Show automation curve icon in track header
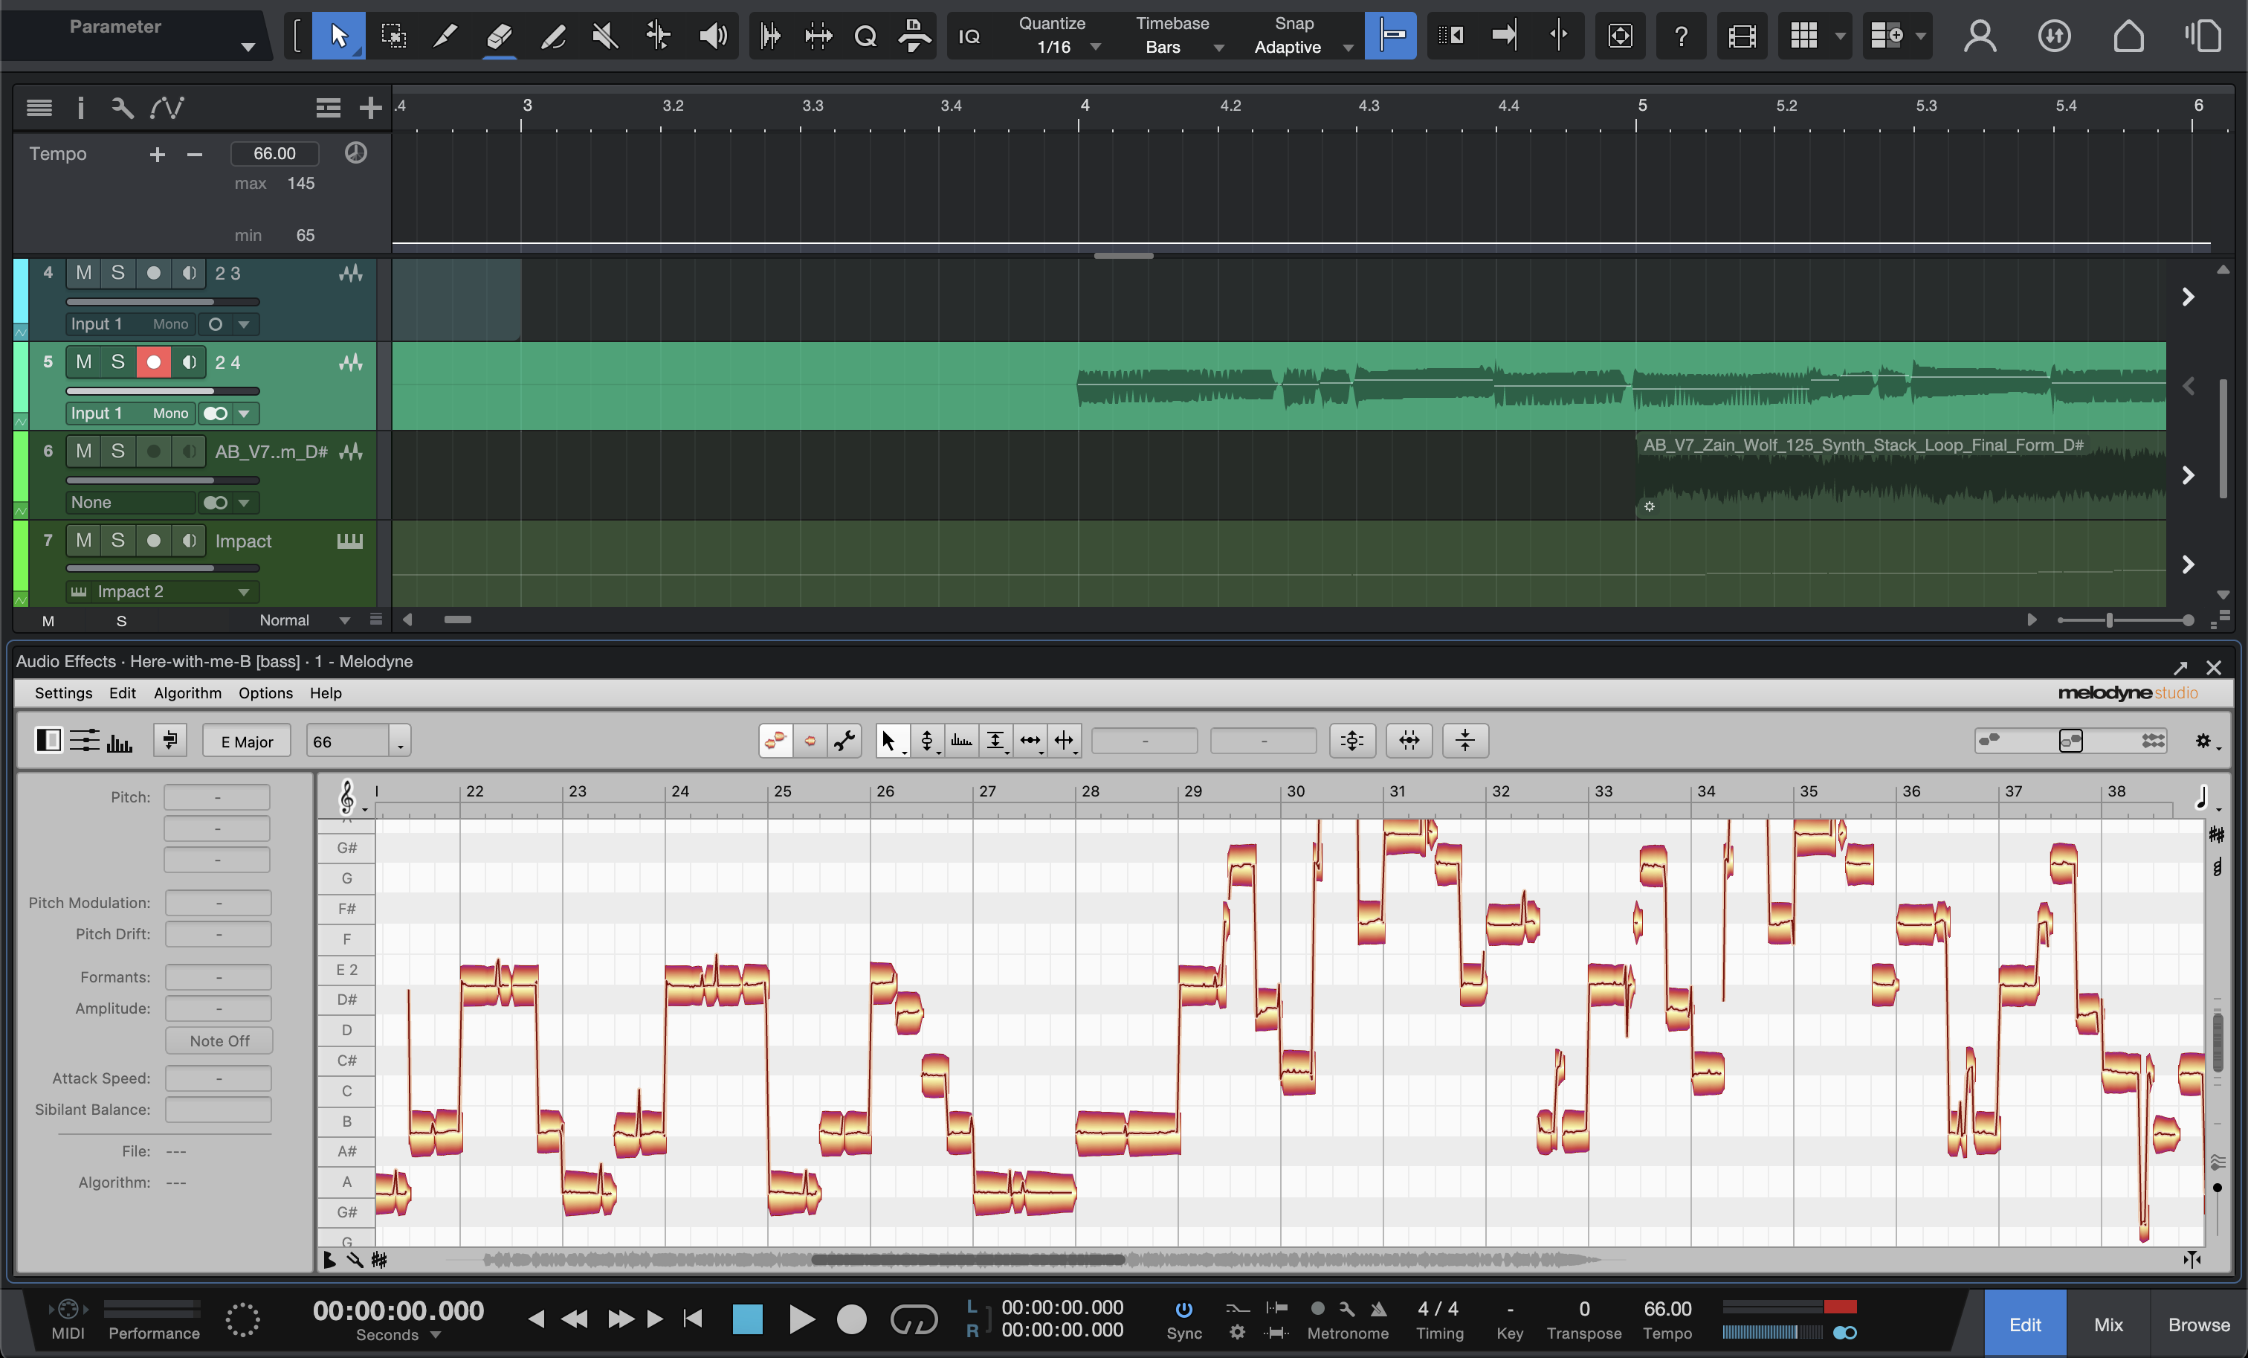Screen dimensions: 2248x1358 pos(167,108)
